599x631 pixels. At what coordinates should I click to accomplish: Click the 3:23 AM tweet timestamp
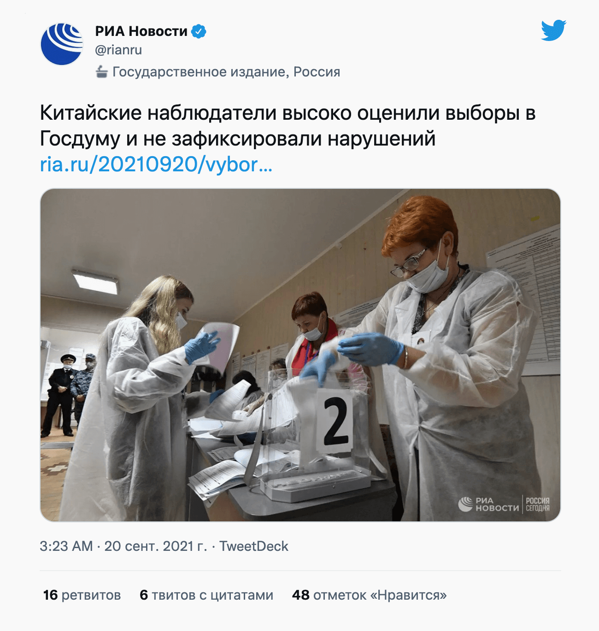(66, 546)
